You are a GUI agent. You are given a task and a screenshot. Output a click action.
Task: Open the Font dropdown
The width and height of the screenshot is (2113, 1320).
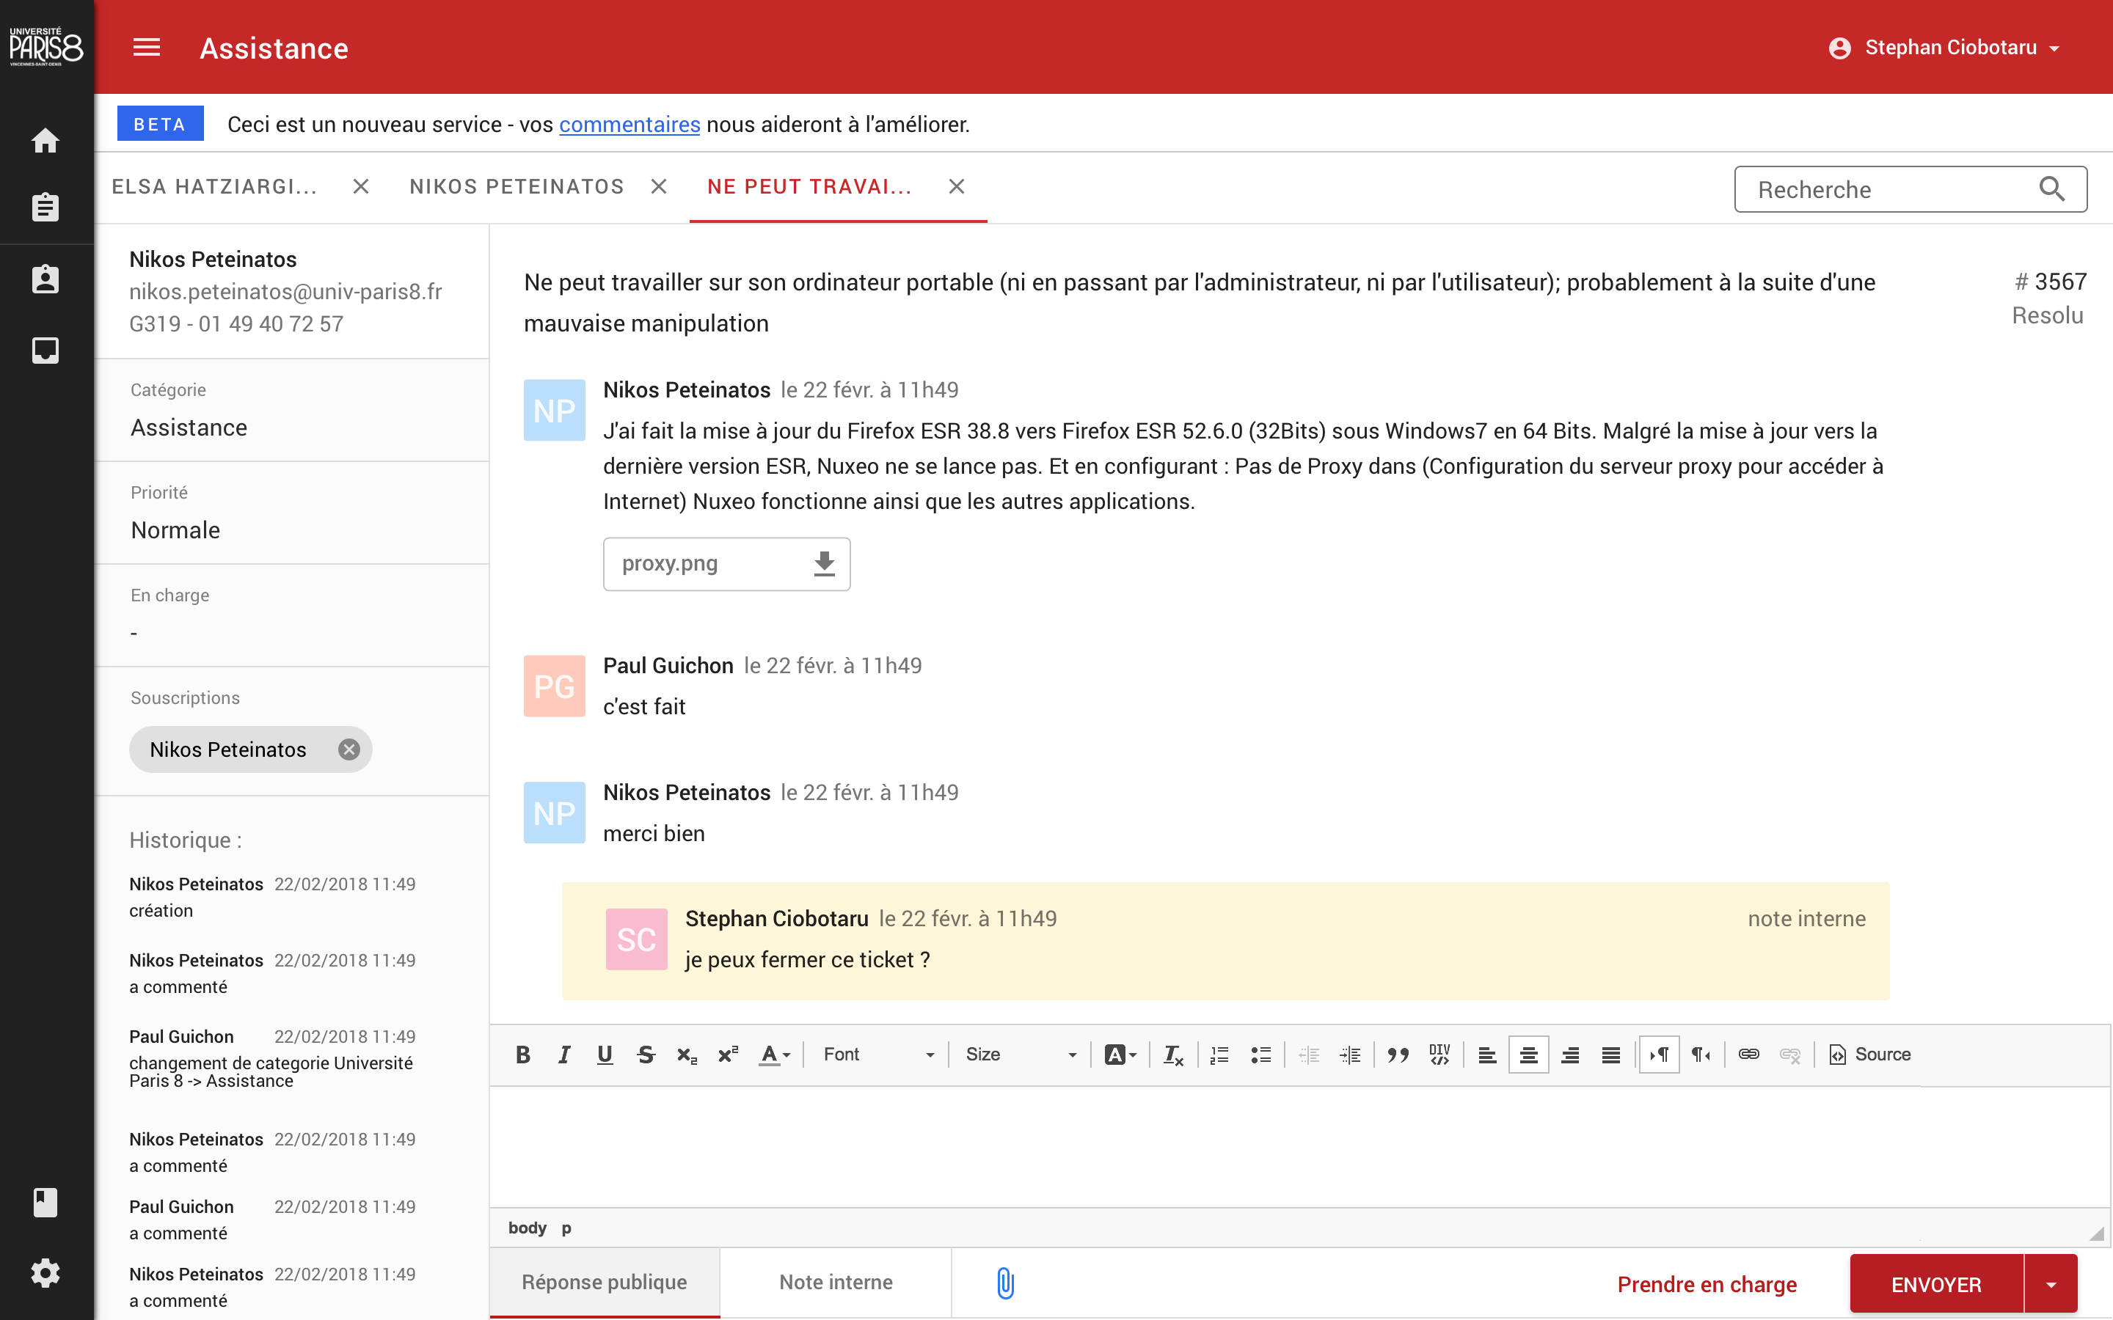point(876,1054)
